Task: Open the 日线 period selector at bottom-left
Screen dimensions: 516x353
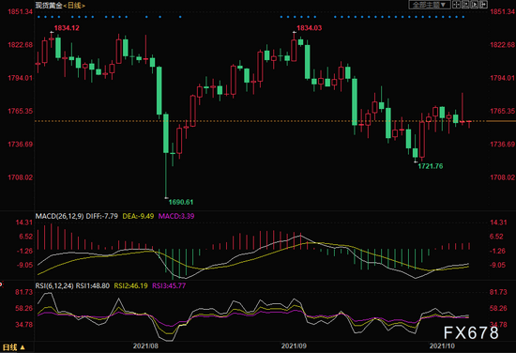Action: (x=13, y=347)
